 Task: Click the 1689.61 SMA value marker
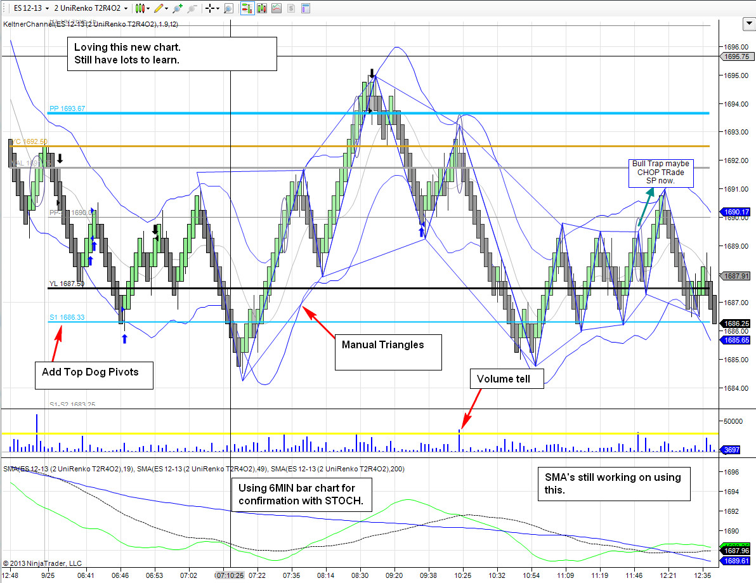tap(736, 561)
